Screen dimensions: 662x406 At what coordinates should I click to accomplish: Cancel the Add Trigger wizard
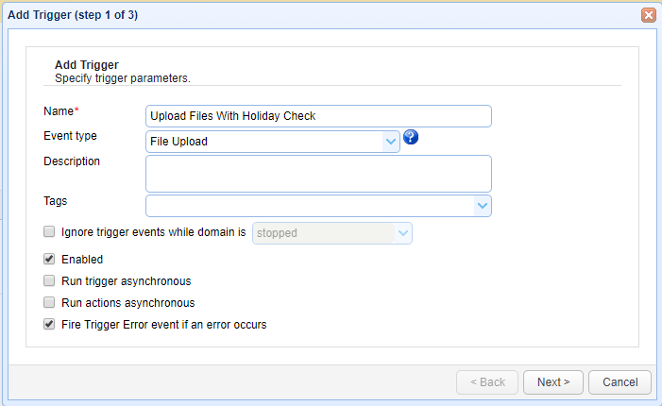[620, 382]
